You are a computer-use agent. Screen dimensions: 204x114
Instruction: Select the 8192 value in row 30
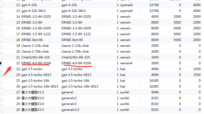point(155,110)
